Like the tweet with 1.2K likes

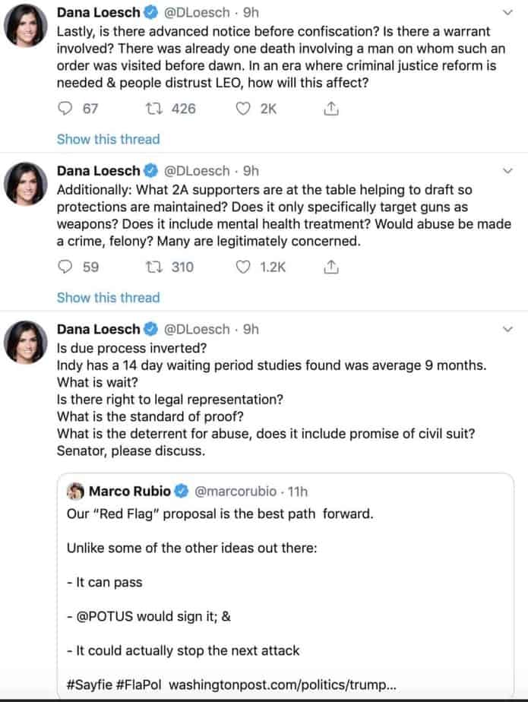click(242, 267)
